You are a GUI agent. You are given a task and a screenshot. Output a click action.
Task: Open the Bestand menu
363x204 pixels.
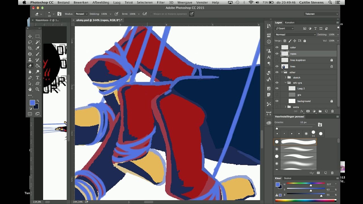click(x=64, y=3)
